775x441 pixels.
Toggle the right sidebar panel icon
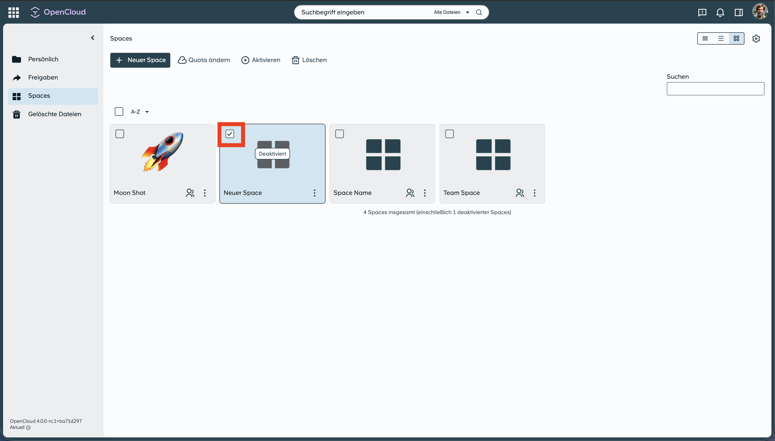pyautogui.click(x=738, y=12)
